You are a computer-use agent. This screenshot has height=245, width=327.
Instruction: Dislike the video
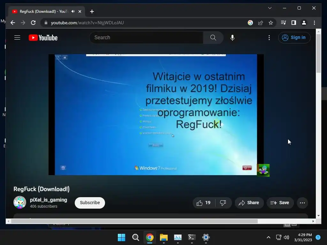coord(223,203)
